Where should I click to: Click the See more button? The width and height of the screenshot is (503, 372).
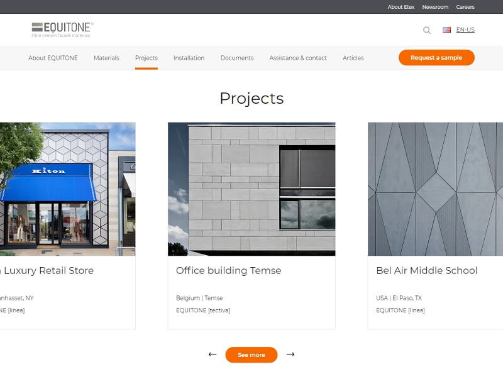tap(251, 355)
